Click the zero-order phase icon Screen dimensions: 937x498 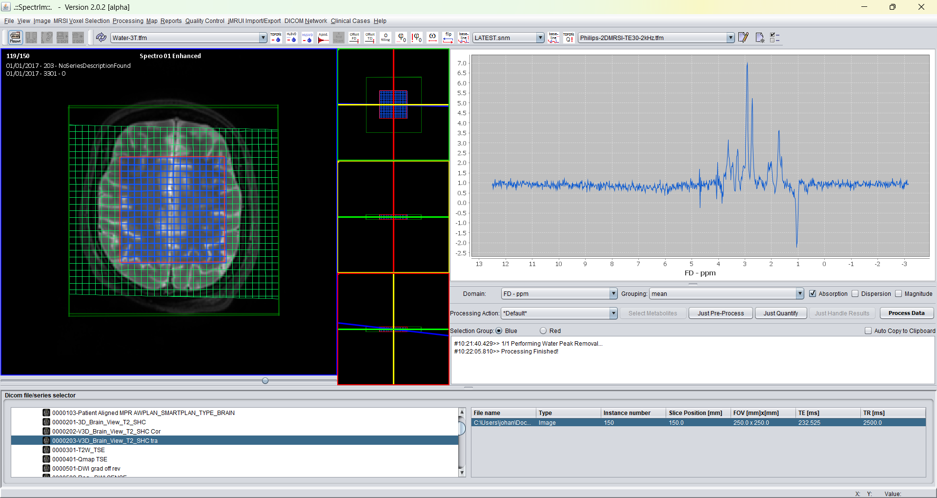pyautogui.click(x=401, y=38)
